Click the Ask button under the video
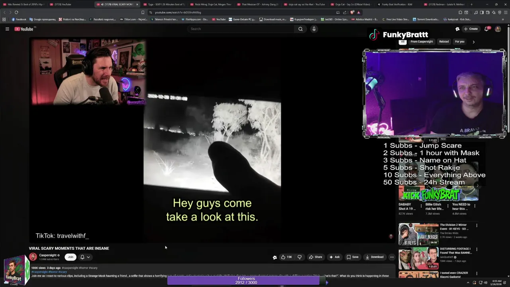The width and height of the screenshot is (510, 287). (334, 257)
